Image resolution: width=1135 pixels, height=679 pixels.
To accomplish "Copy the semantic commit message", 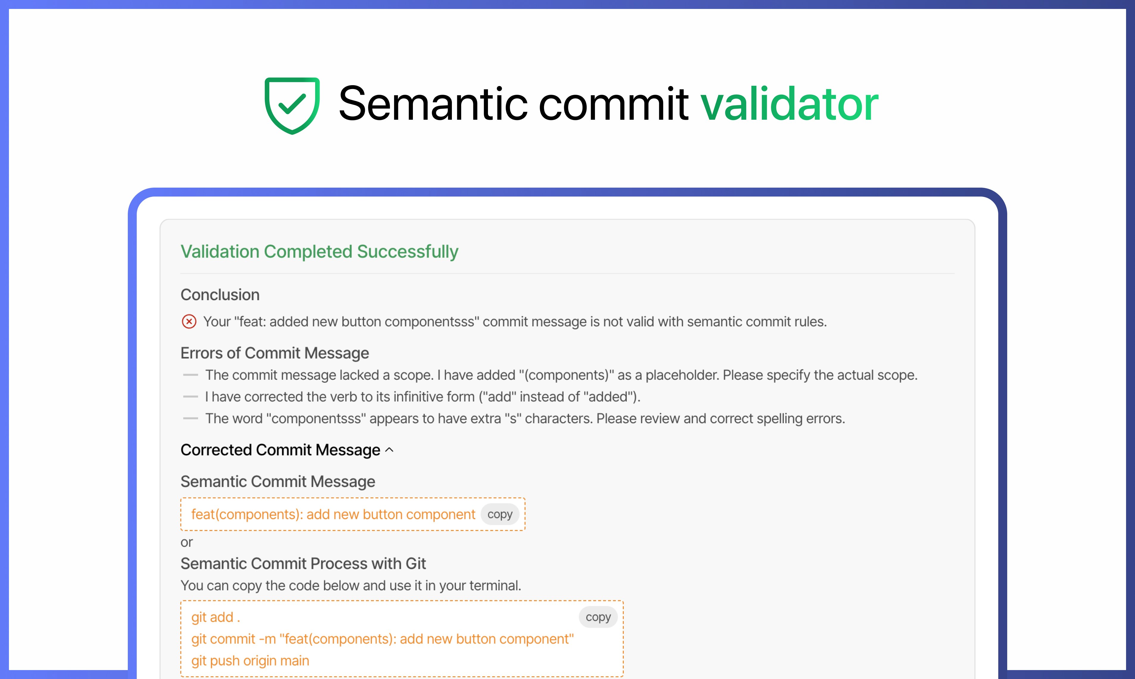I will [x=500, y=514].
